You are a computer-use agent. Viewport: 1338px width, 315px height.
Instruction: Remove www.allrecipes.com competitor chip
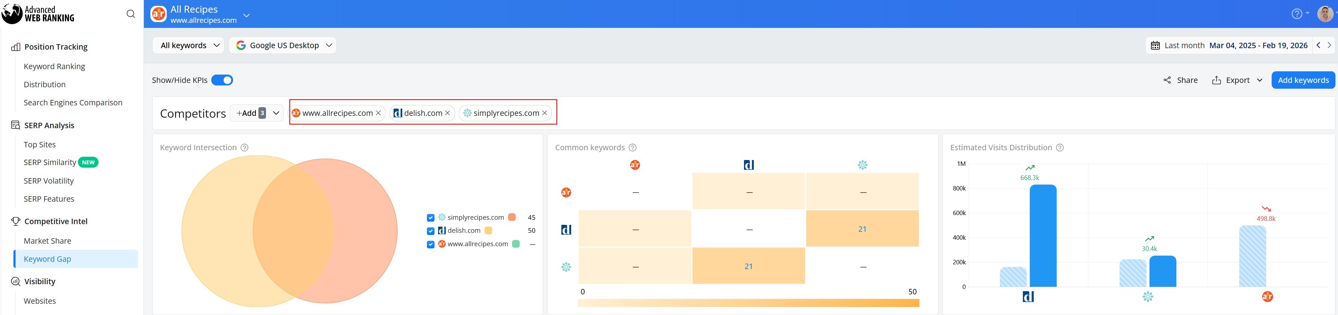378,113
